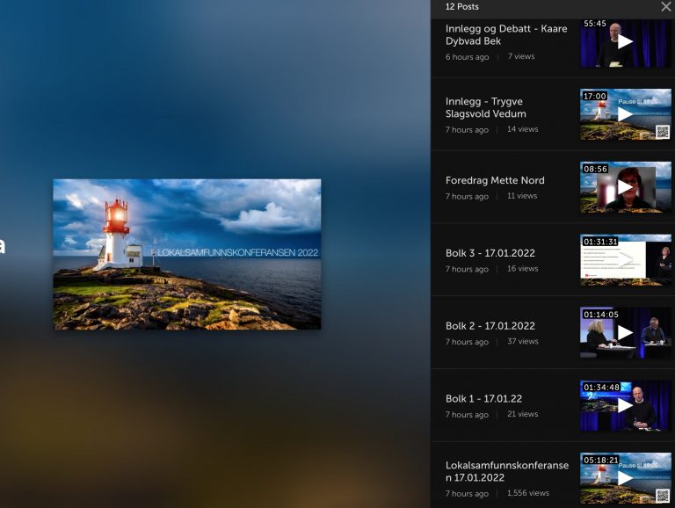Play the Innlegg og Debatt Kaare Dybvad Bek video
This screenshot has width=675, height=508.
pyautogui.click(x=625, y=41)
